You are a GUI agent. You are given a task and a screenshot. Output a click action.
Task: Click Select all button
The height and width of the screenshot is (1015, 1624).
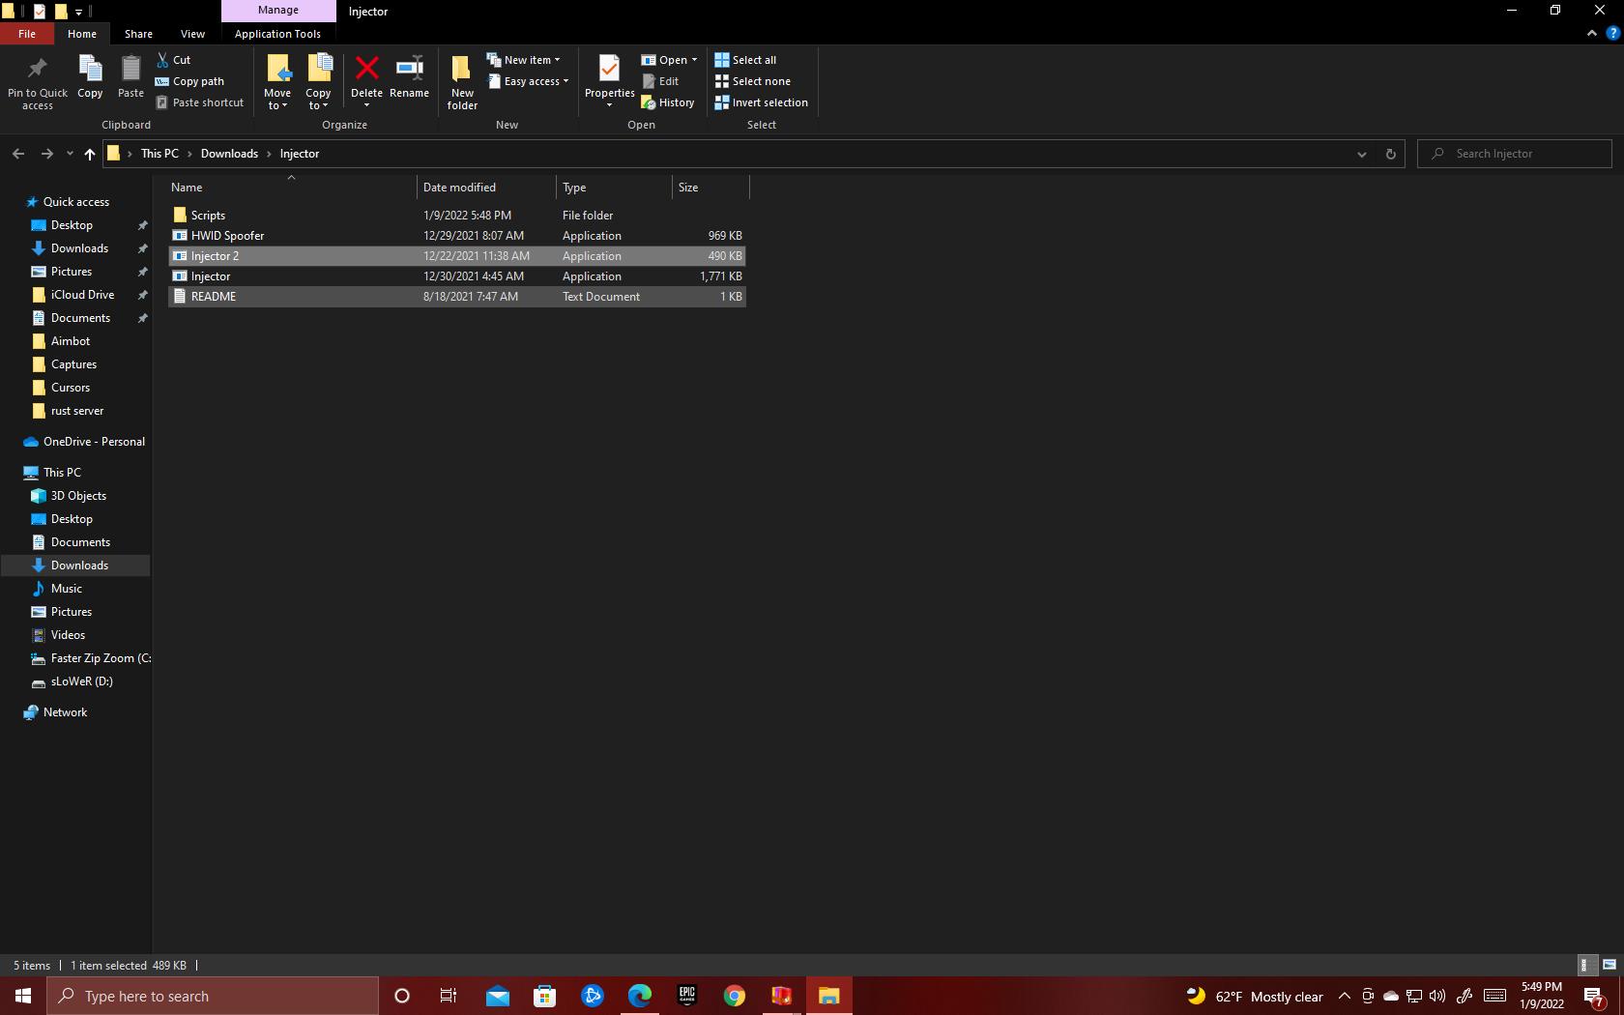(745, 60)
